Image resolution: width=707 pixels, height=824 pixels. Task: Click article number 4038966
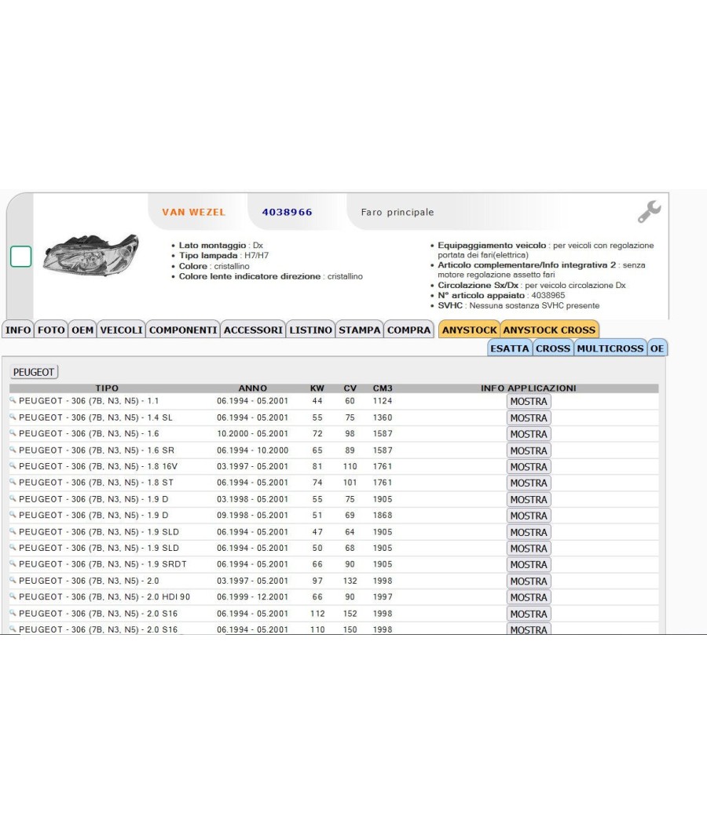[x=288, y=213]
